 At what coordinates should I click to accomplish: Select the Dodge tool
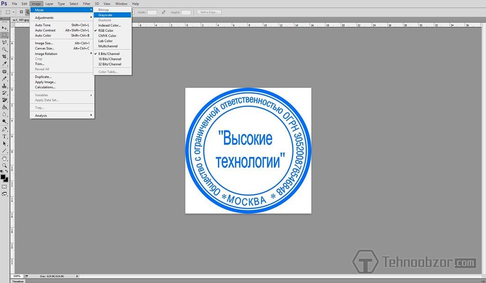[x=4, y=121]
